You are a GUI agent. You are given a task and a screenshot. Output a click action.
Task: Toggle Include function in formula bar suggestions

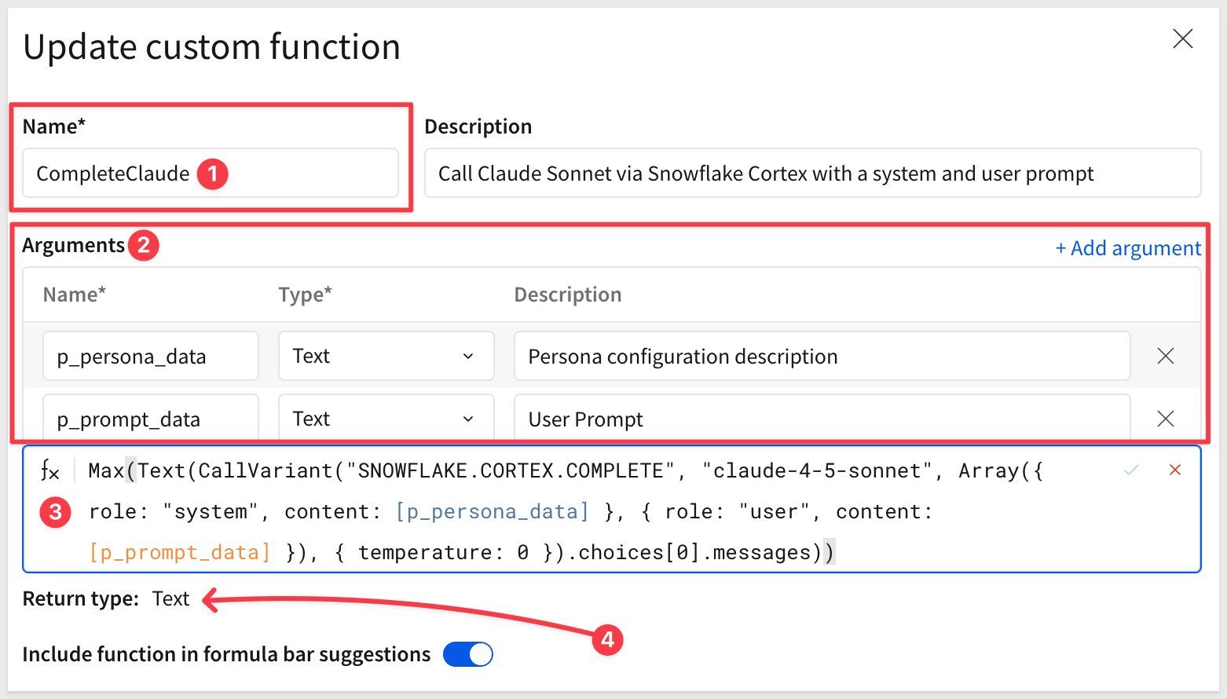click(468, 654)
